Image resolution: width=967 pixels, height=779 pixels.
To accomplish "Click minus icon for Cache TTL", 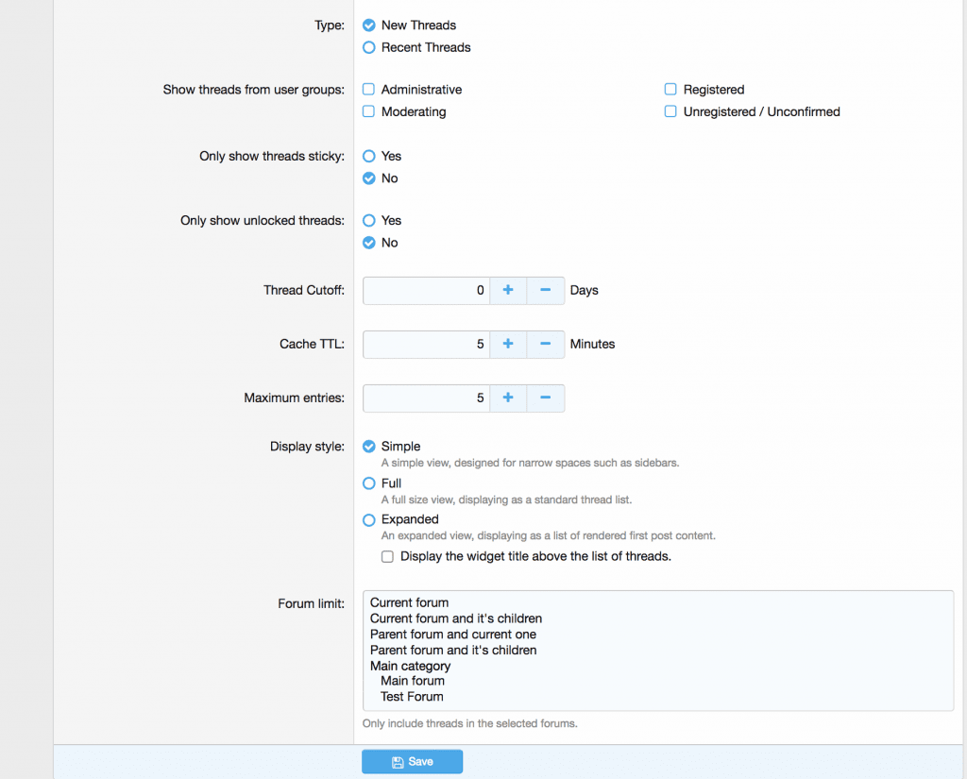I will tap(545, 344).
